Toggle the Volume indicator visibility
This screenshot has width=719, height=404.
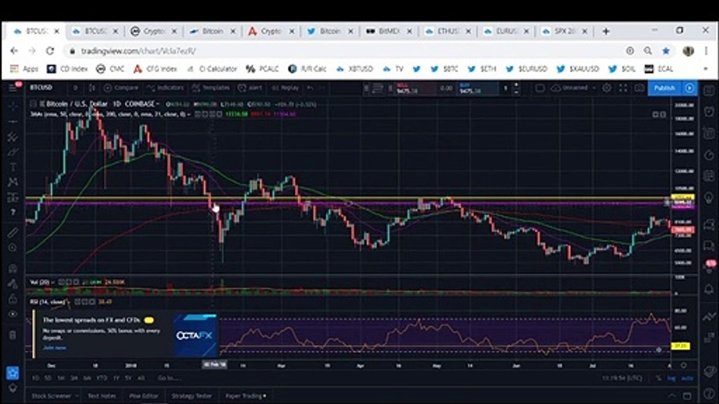pyautogui.click(x=61, y=282)
